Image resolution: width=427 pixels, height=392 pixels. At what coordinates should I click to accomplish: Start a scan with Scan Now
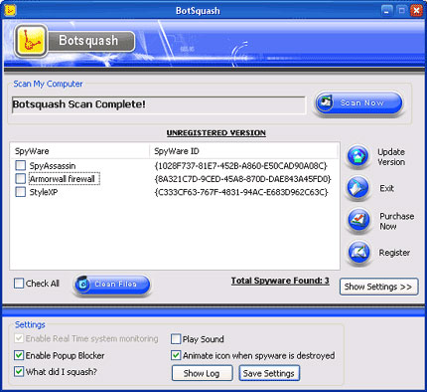pos(358,103)
